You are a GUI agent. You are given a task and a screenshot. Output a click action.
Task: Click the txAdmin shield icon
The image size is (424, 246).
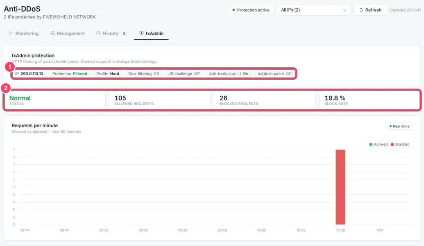[x=141, y=33]
